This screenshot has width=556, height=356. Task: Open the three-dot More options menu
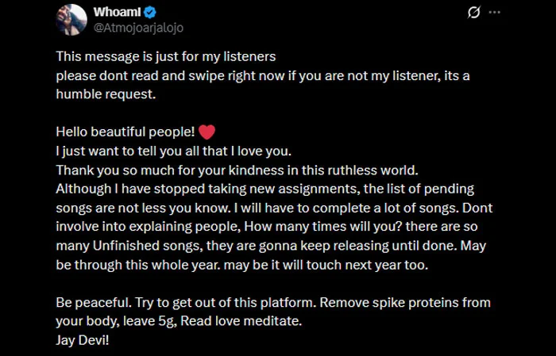pyautogui.click(x=496, y=13)
